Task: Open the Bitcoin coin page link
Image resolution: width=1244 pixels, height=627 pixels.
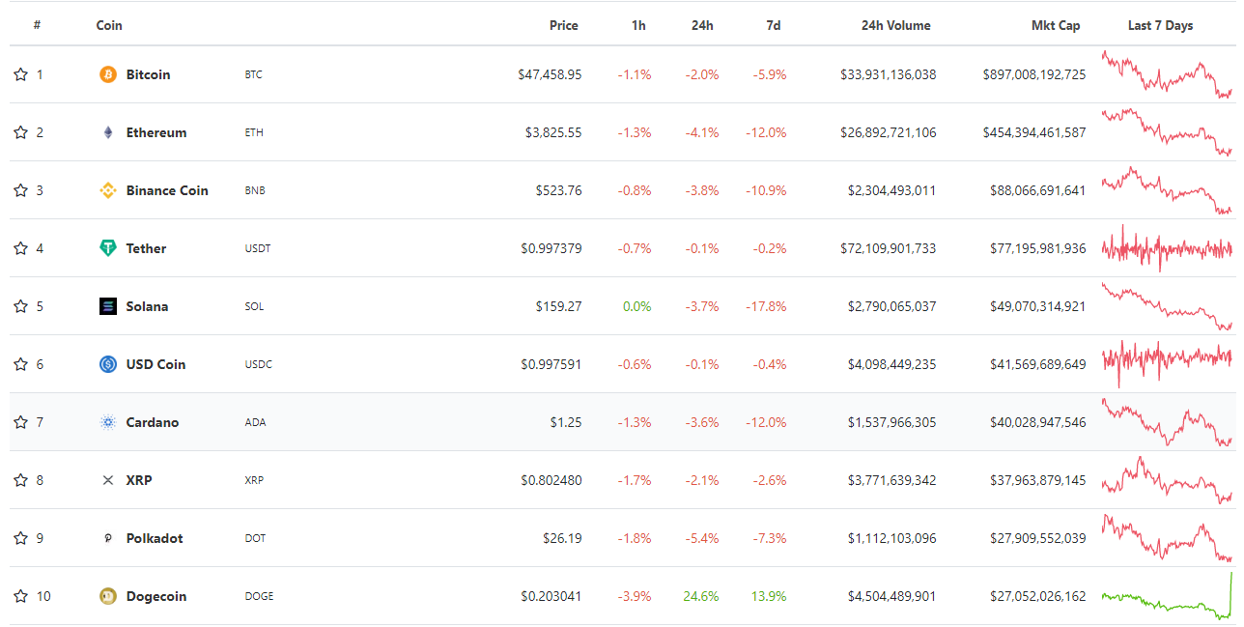Action: pyautogui.click(x=148, y=74)
